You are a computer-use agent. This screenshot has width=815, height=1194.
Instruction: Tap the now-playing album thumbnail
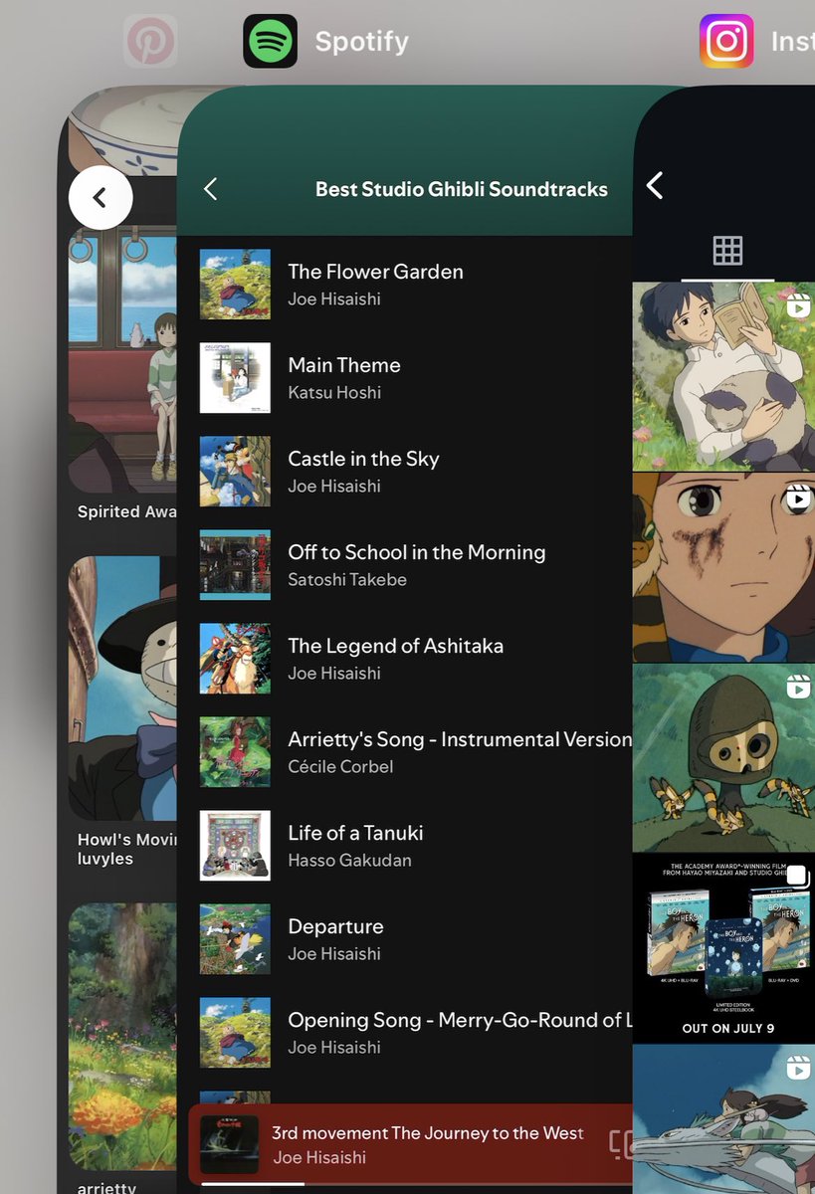click(x=230, y=1144)
